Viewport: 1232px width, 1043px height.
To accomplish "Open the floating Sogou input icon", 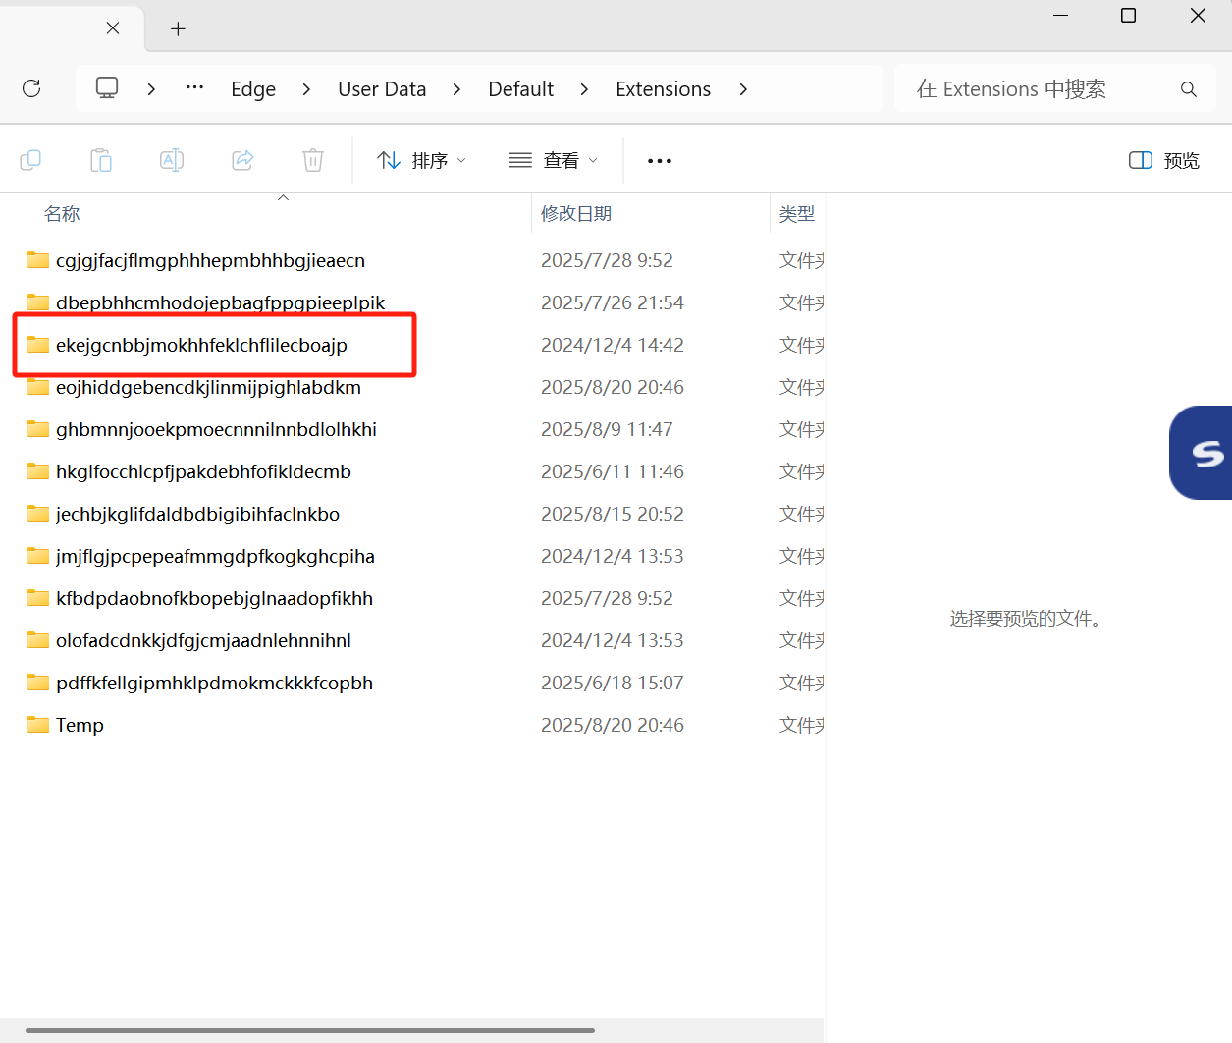I will click(1205, 453).
